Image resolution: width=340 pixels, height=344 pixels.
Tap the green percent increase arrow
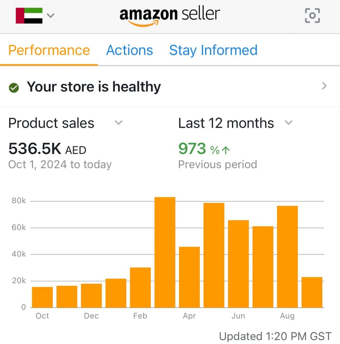[226, 150]
